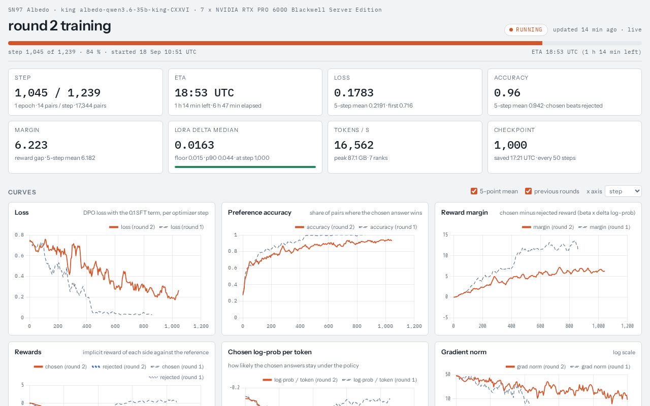Screen dimensions: 650x406
Task: Click the updated 14 min ago live text
Action: click(597, 29)
